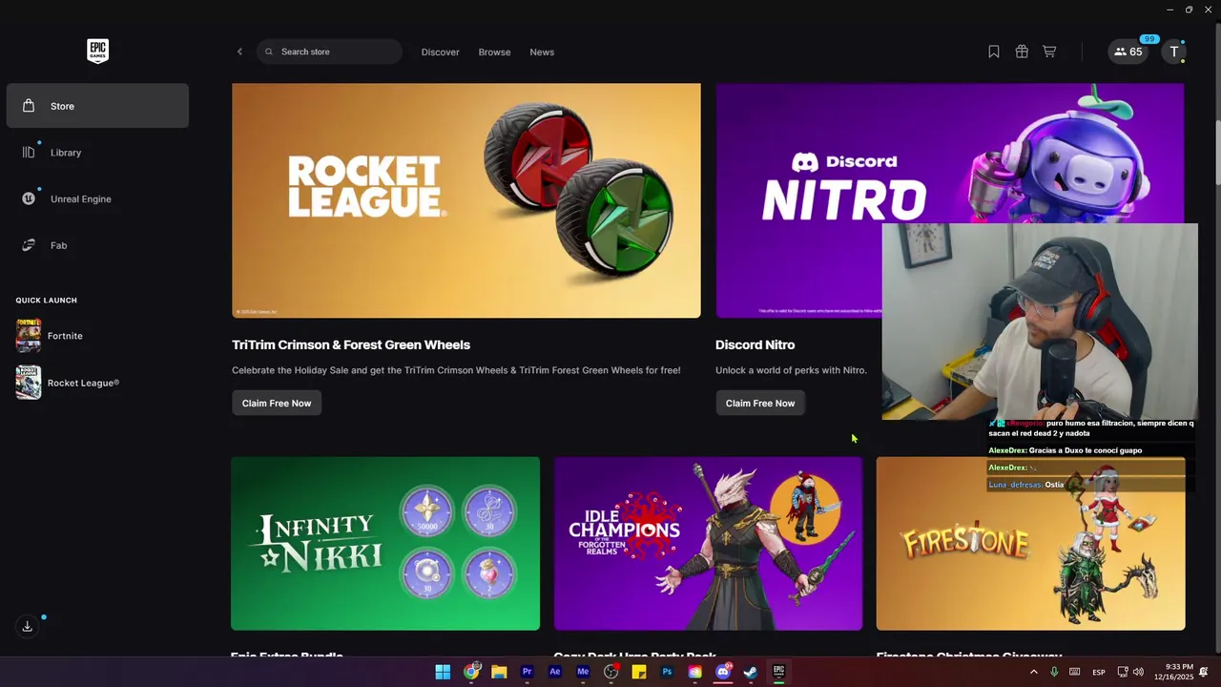Open Google Chrome from taskbar

pos(471,672)
